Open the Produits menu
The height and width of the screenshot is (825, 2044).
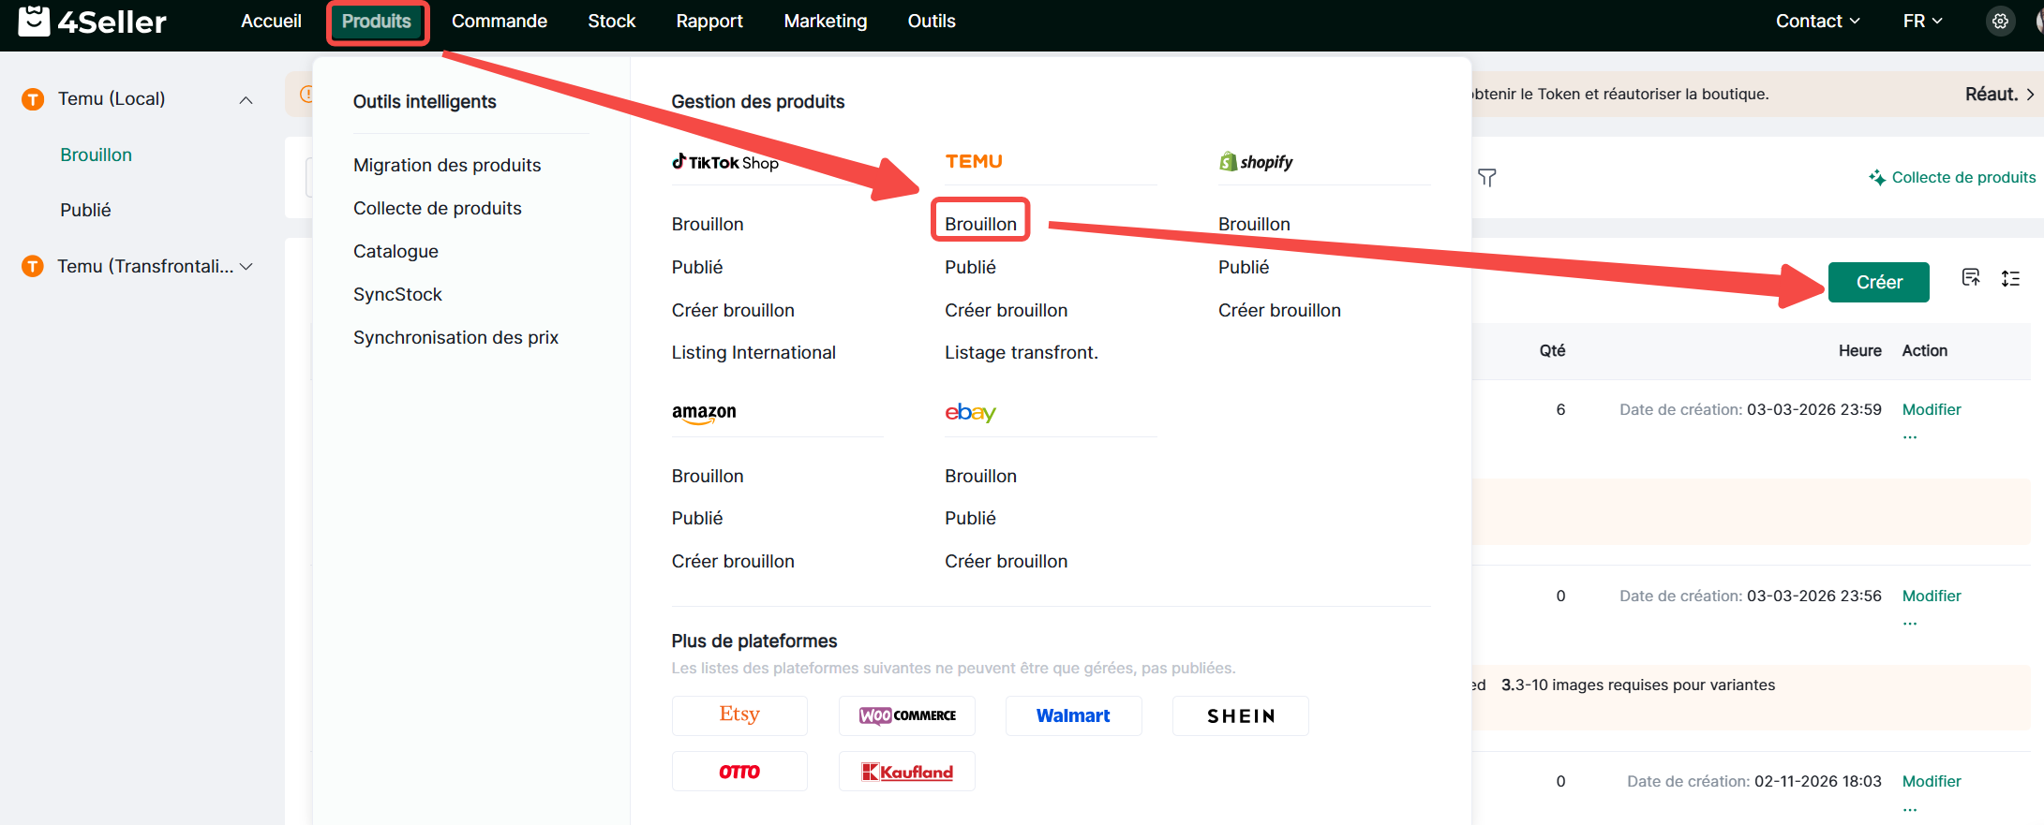pos(377,22)
